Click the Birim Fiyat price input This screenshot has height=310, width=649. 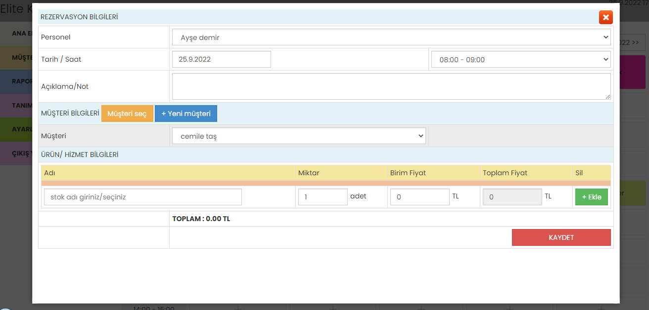[x=419, y=197]
